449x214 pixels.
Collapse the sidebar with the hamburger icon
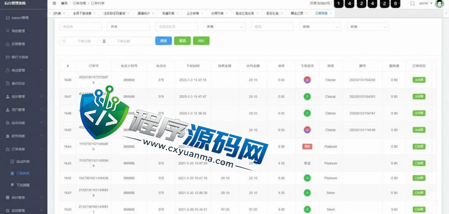(x=54, y=3)
